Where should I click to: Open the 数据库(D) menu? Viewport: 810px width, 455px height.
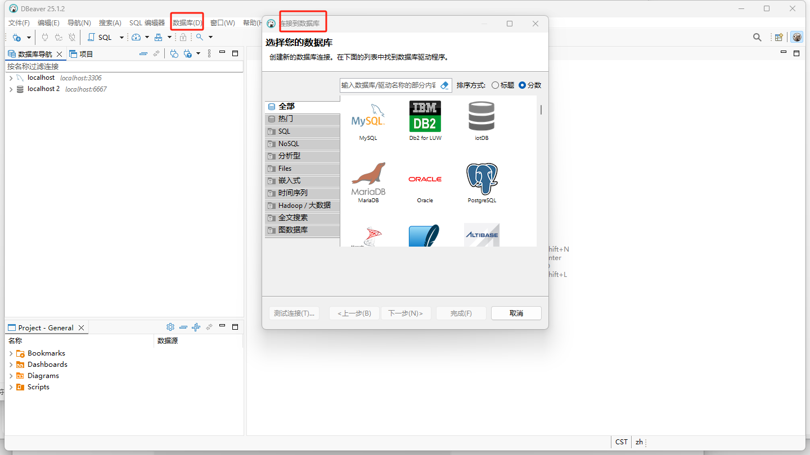click(x=187, y=23)
